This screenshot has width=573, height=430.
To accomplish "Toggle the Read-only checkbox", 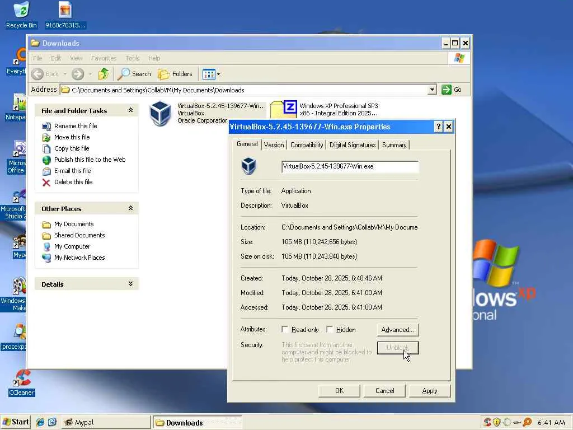I will click(x=285, y=329).
